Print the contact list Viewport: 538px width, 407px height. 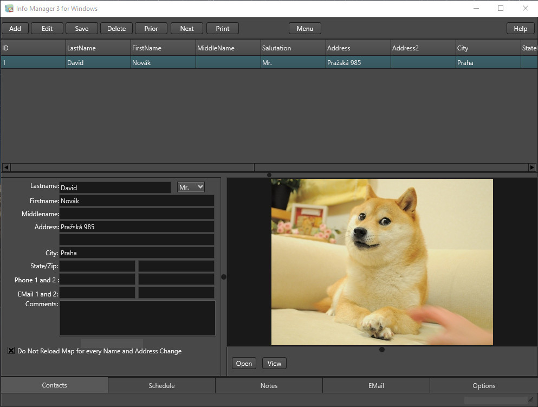222,29
